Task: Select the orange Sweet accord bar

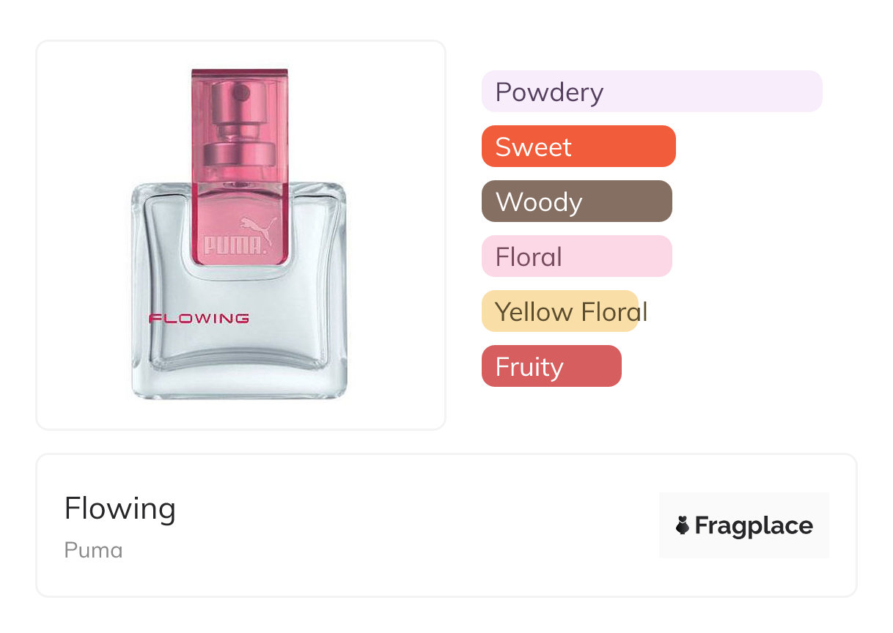Action: [x=578, y=147]
